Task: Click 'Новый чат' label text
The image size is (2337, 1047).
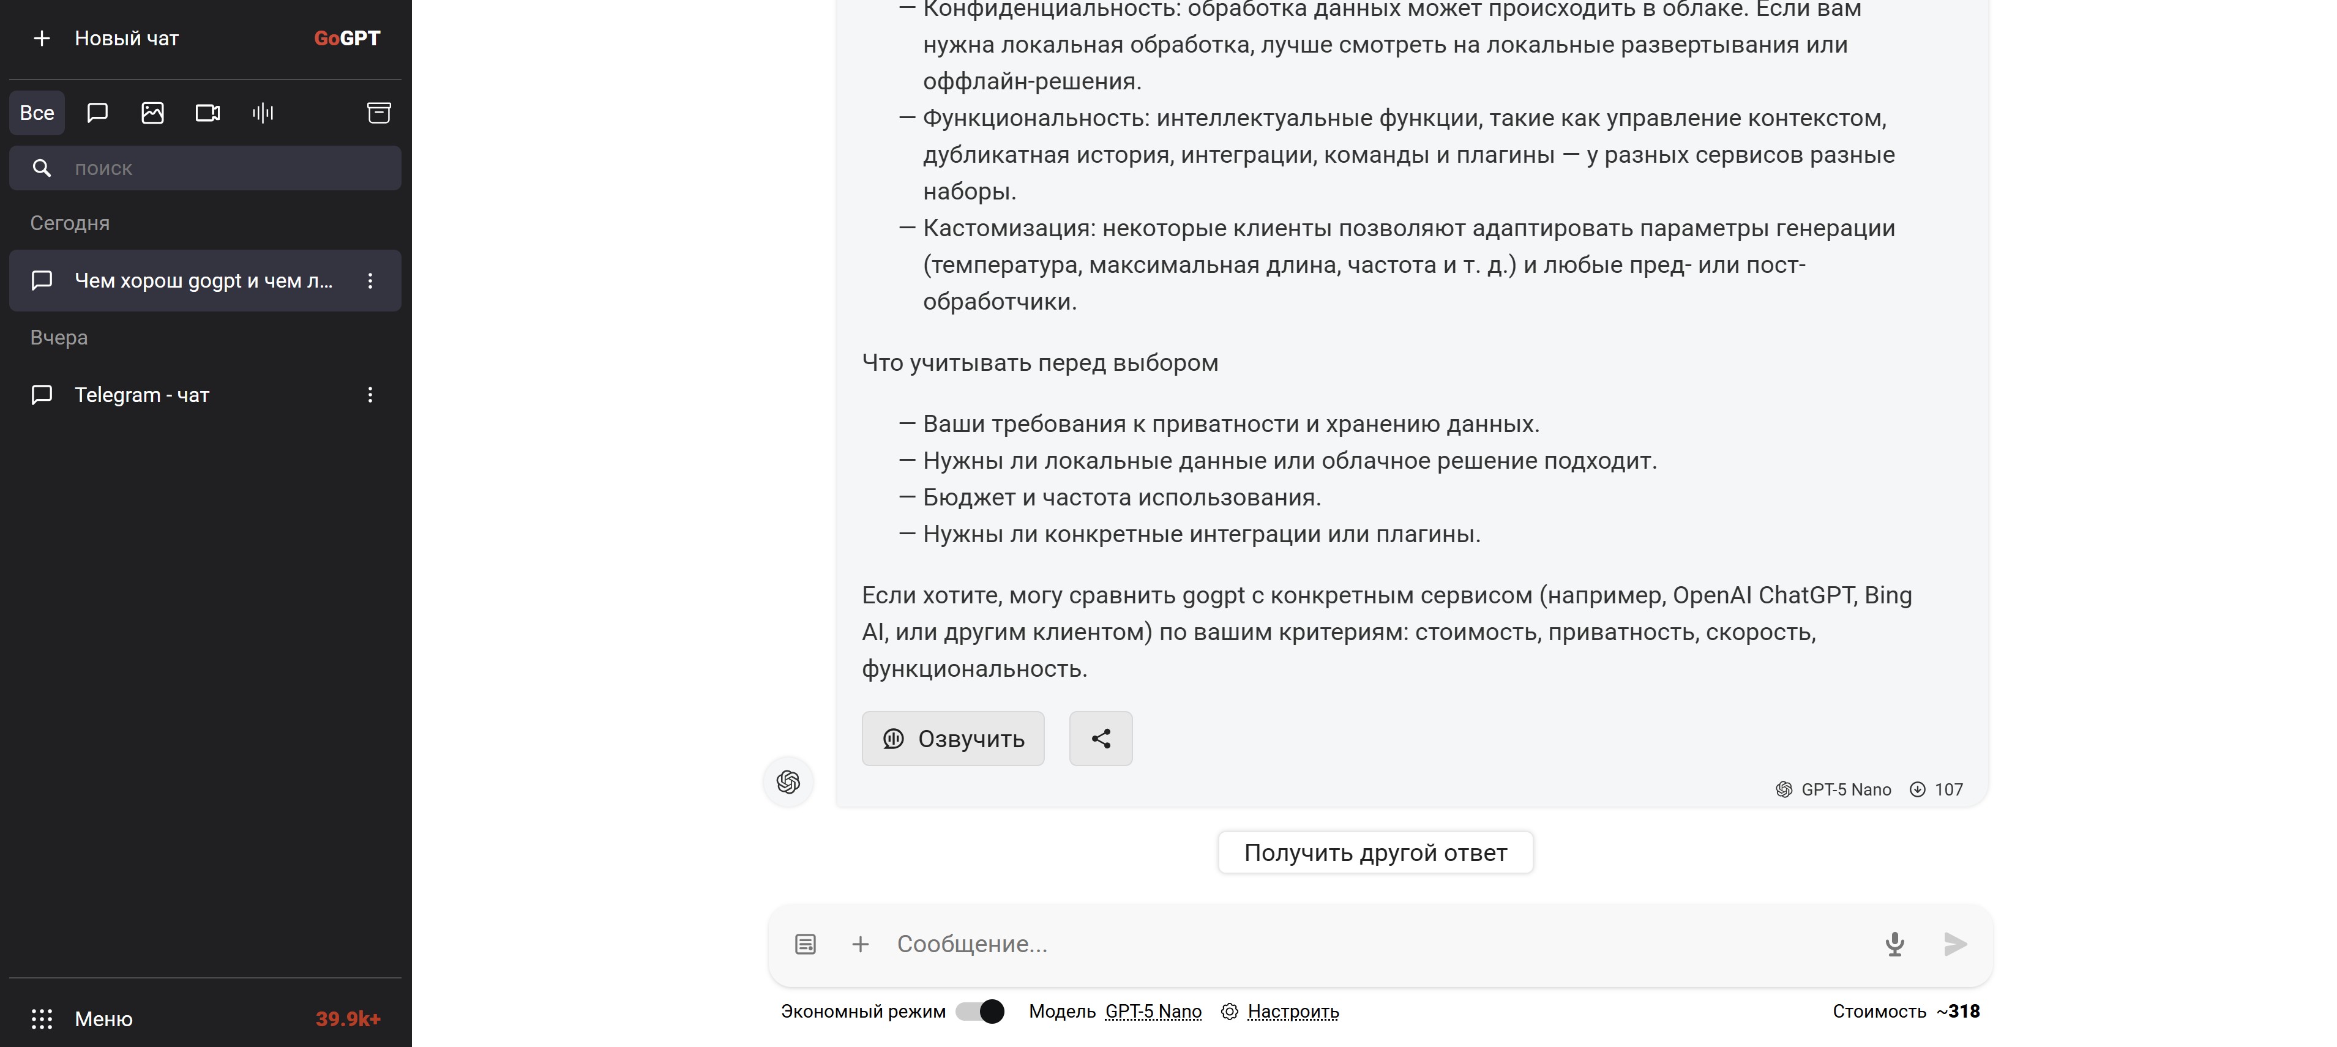Action: tap(127, 38)
